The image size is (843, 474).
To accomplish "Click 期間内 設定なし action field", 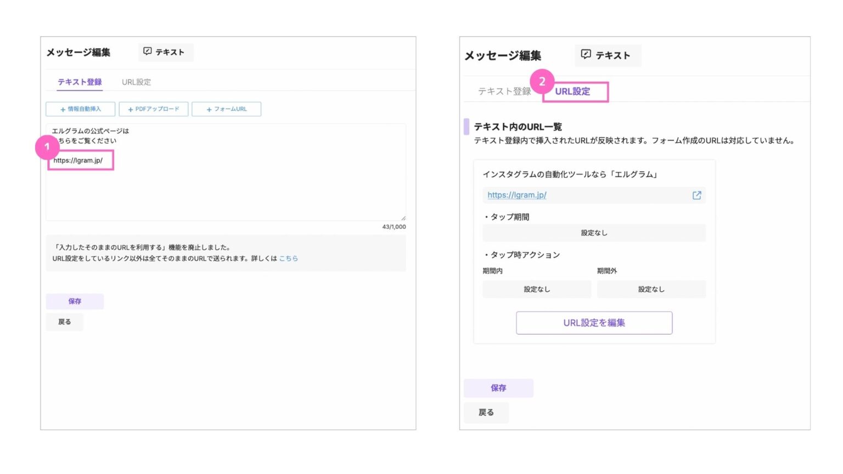I will tap(537, 290).
